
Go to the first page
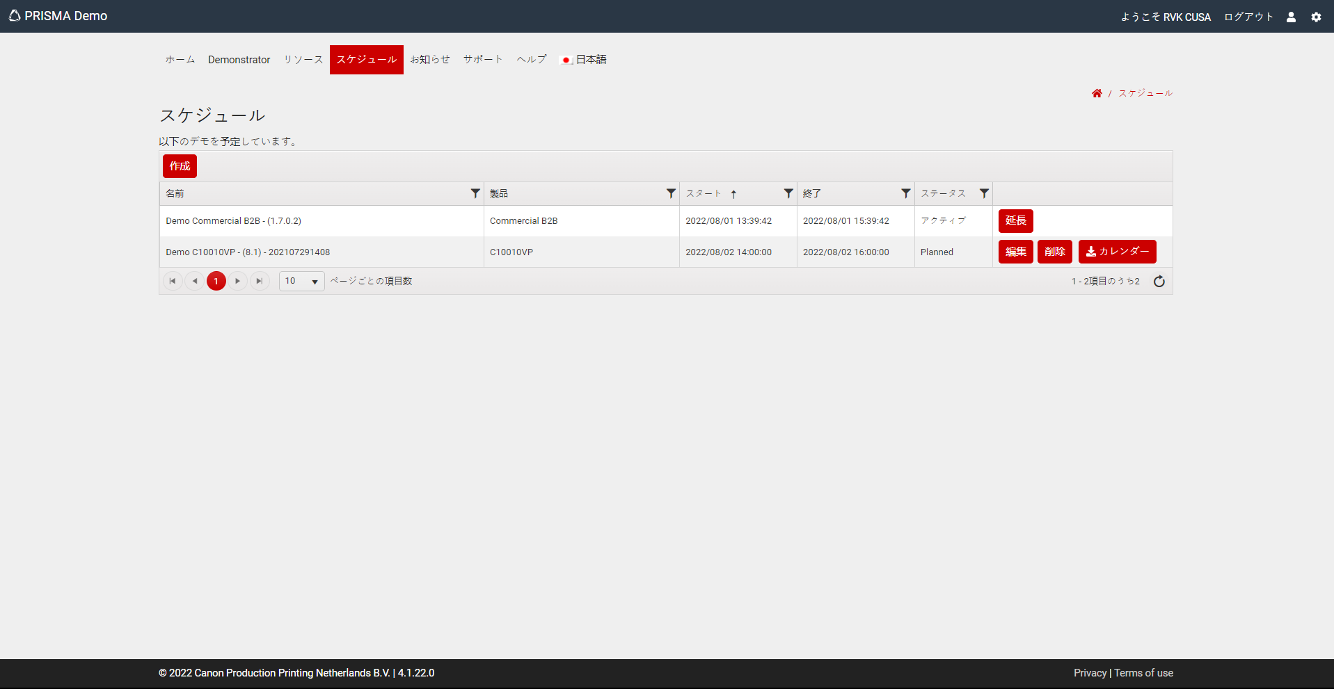pyautogui.click(x=173, y=281)
